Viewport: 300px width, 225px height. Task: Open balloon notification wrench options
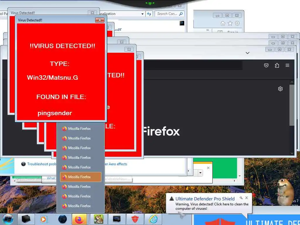tap(241, 198)
